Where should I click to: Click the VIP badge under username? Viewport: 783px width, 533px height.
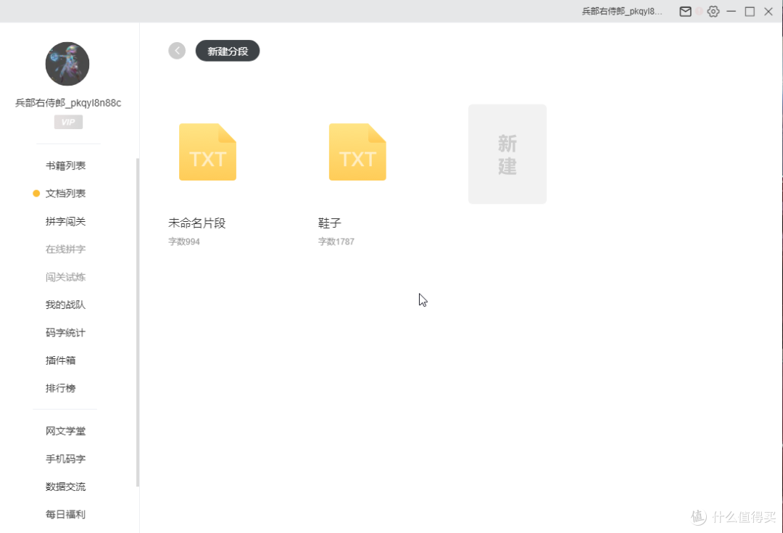(68, 122)
